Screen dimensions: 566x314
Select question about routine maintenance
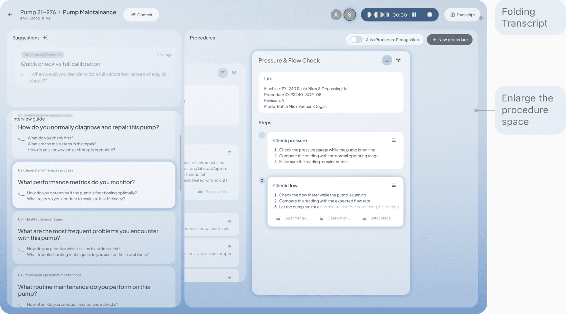click(x=94, y=287)
